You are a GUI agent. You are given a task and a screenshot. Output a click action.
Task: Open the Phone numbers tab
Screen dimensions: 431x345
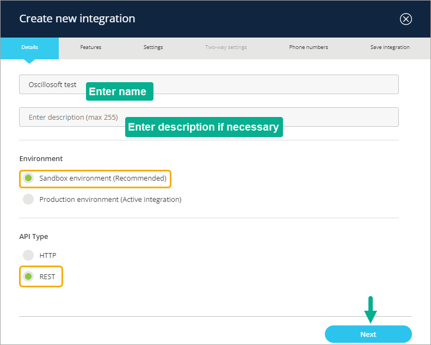point(309,47)
